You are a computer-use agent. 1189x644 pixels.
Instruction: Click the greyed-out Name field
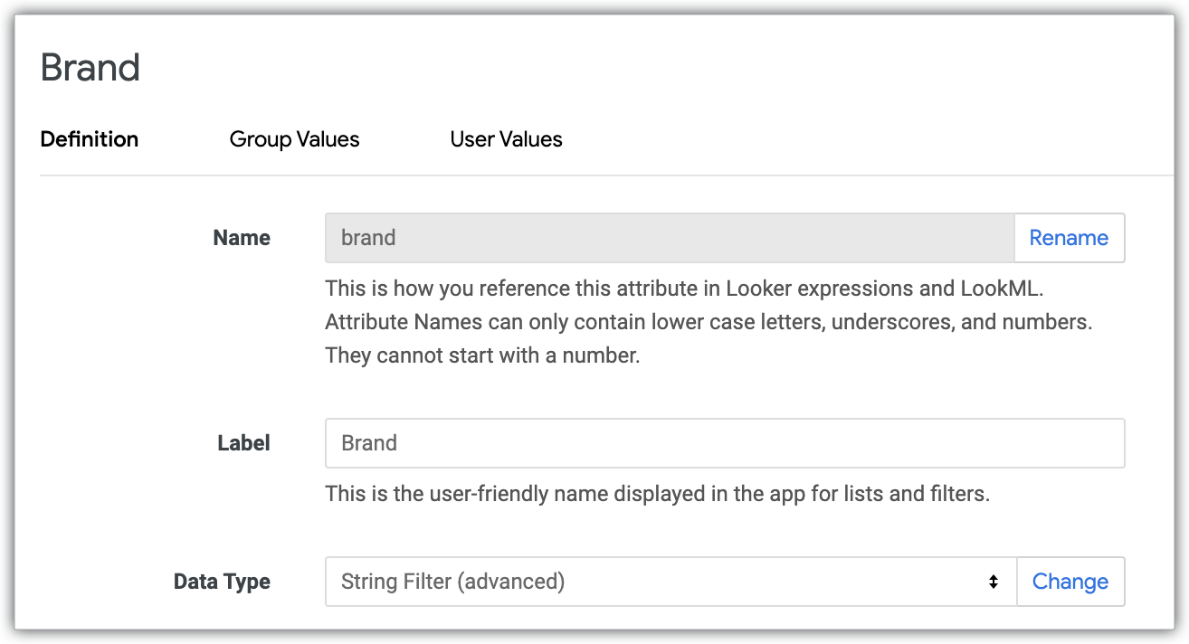670,238
